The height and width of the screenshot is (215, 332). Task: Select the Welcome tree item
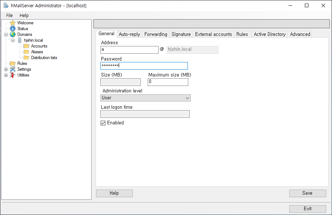tap(25, 23)
